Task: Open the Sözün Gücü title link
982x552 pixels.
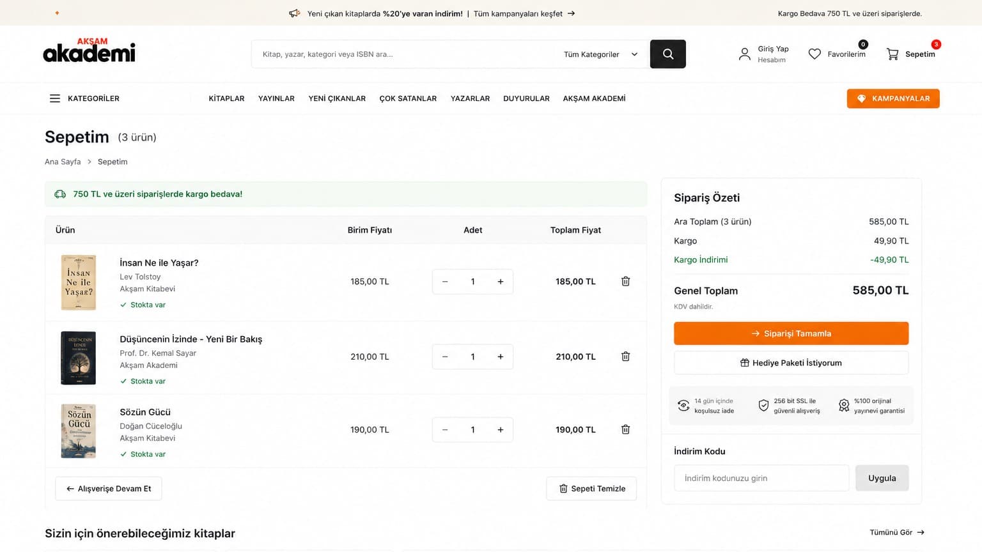Action: point(145,412)
